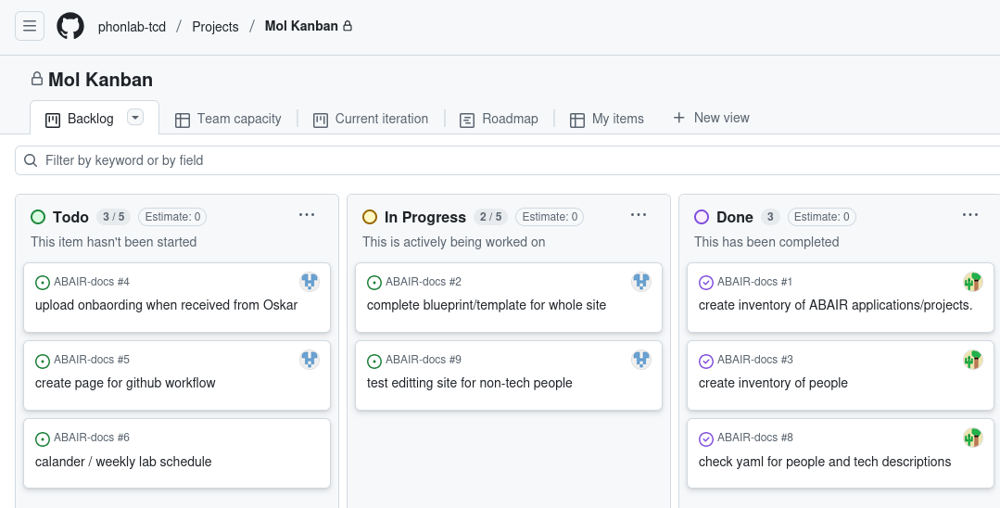Screen dimensions: 1000x508
Task: Open issue 'create inventory of ABAIR applications/projects.'
Action: tap(835, 305)
